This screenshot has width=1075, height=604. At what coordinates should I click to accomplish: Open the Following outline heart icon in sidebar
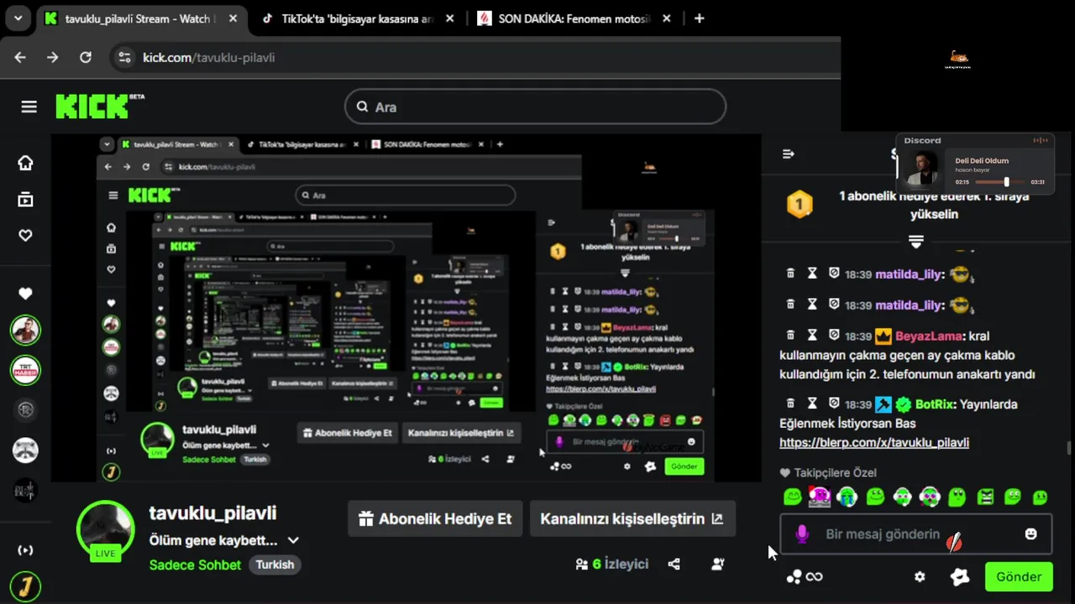pos(26,236)
